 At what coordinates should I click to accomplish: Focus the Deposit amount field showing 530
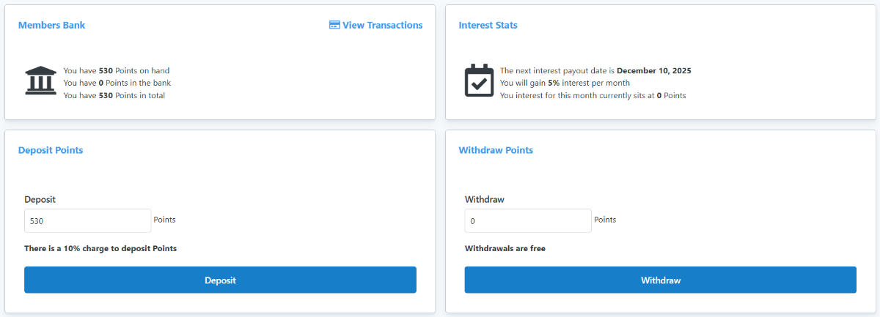point(87,220)
